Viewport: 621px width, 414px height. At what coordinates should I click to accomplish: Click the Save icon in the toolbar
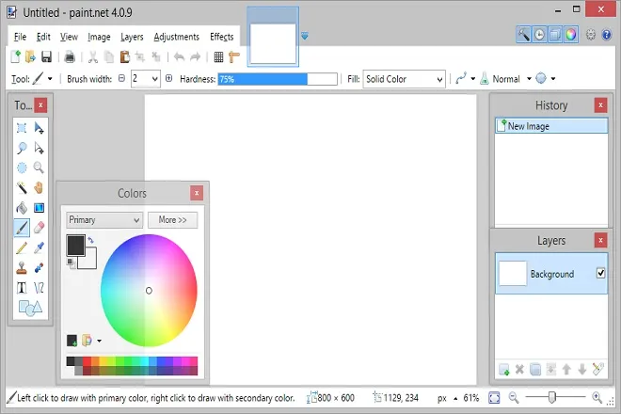[46, 57]
